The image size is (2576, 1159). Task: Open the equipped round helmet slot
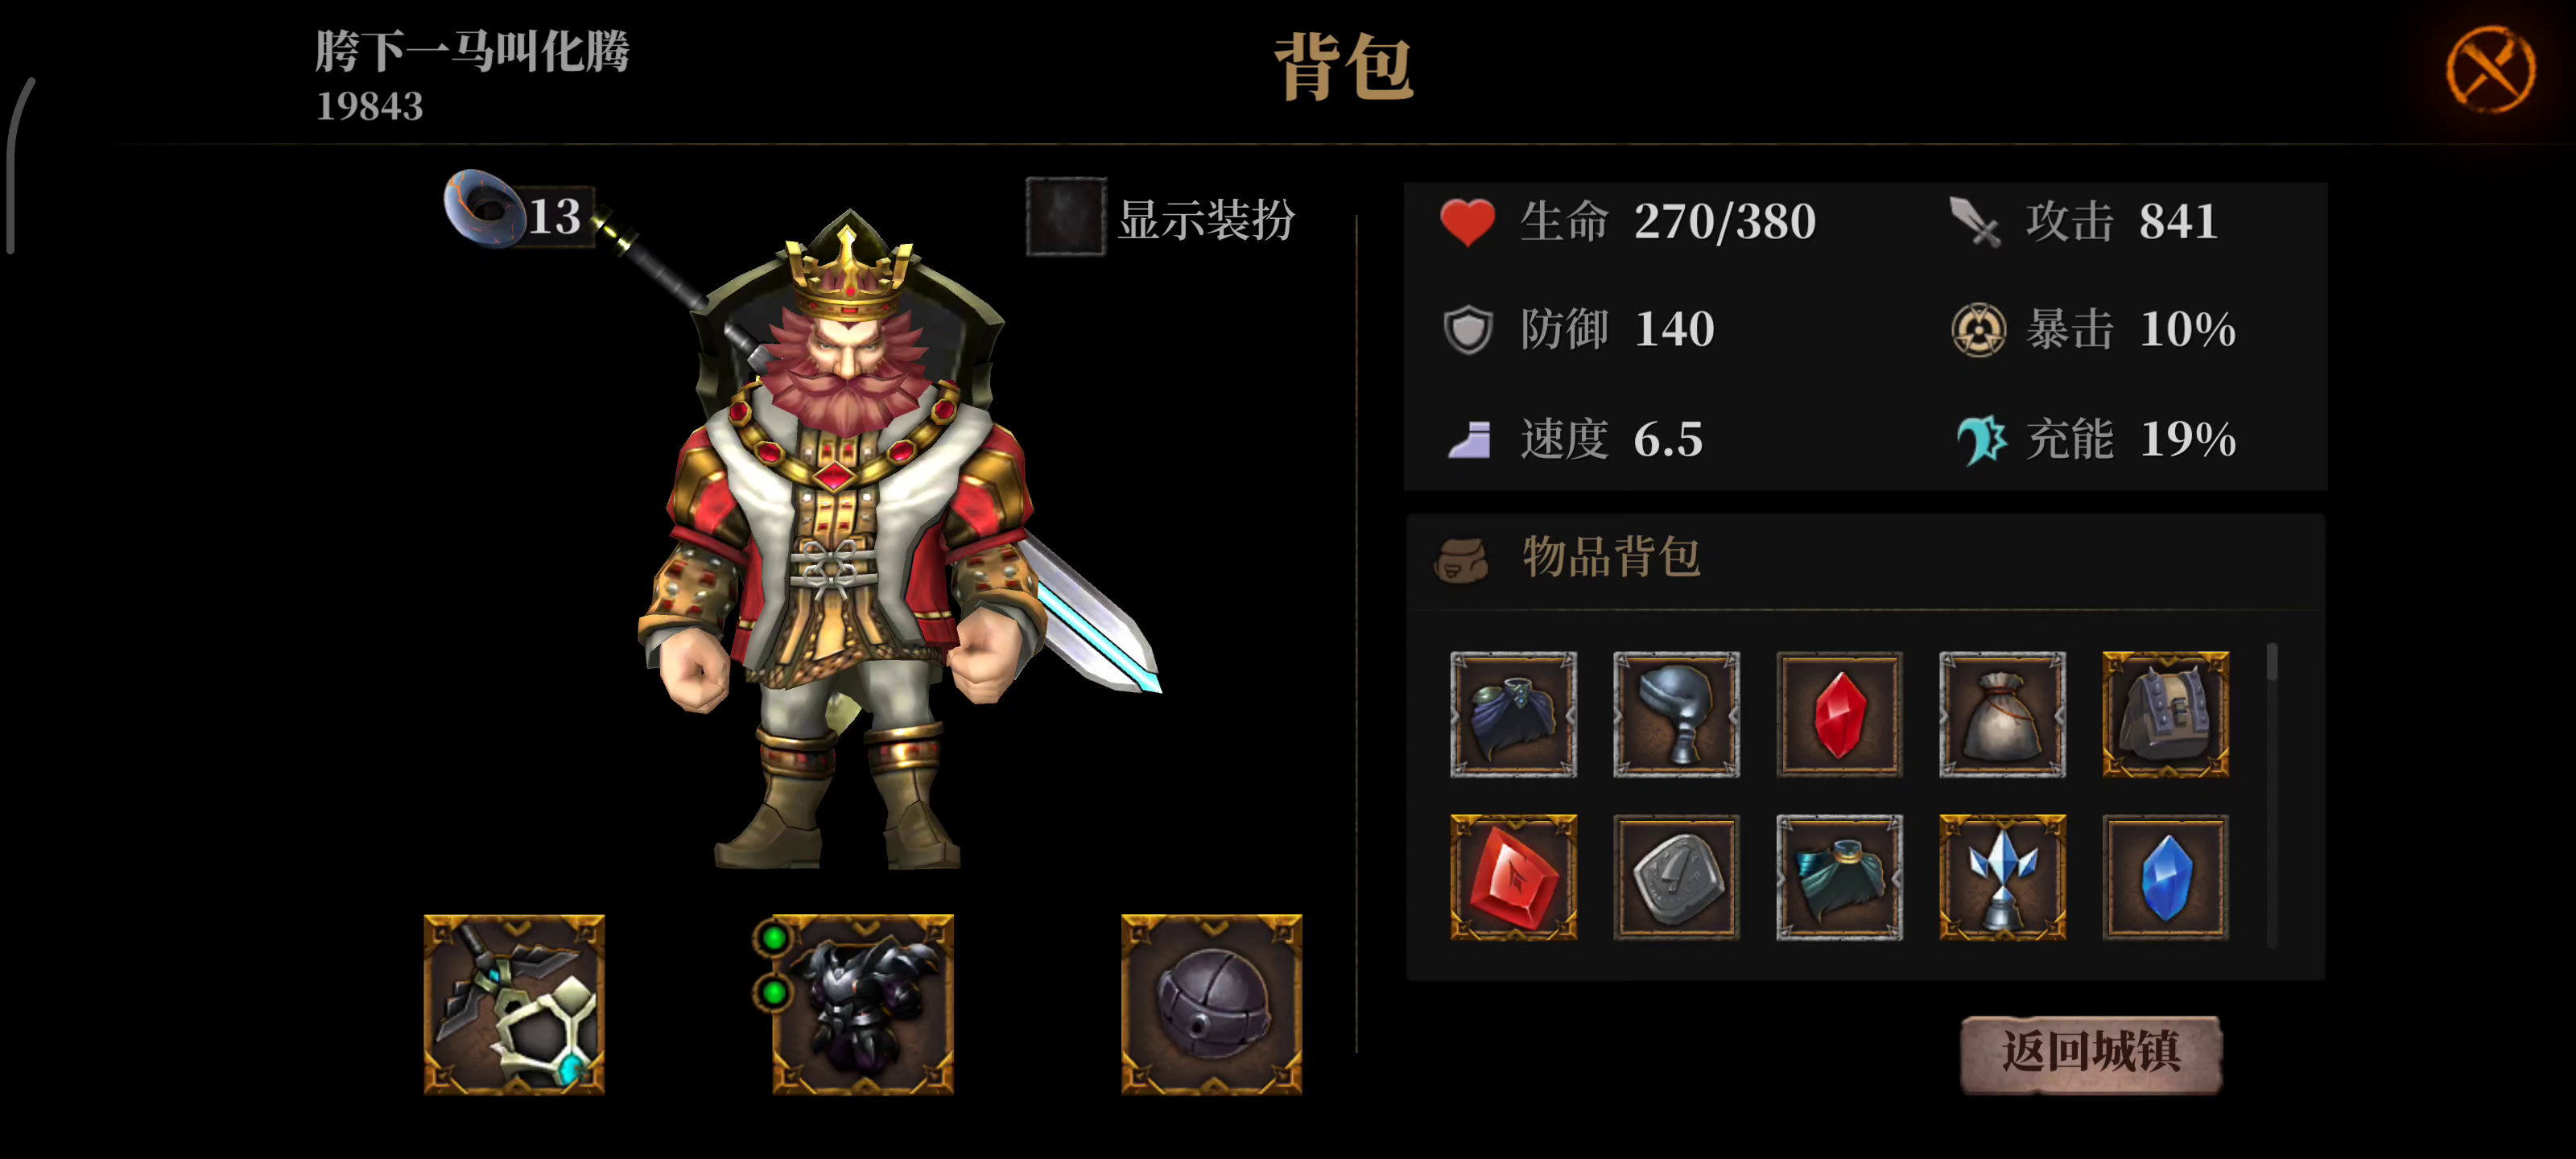coord(1211,1004)
